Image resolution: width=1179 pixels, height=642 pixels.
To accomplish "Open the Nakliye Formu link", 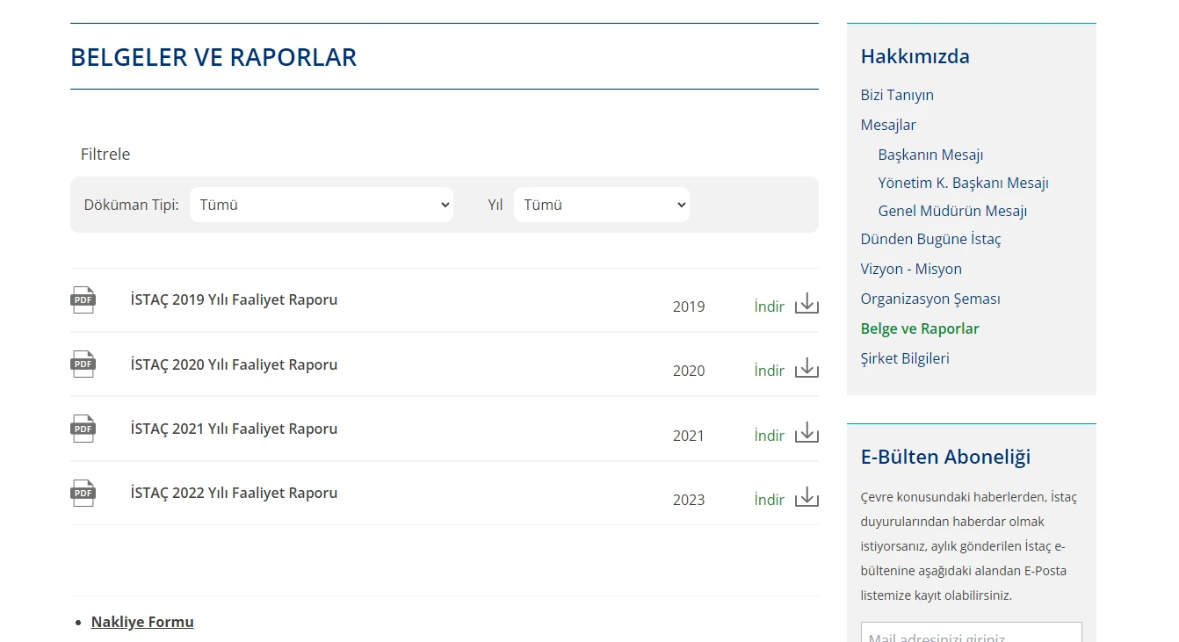I will [142, 622].
